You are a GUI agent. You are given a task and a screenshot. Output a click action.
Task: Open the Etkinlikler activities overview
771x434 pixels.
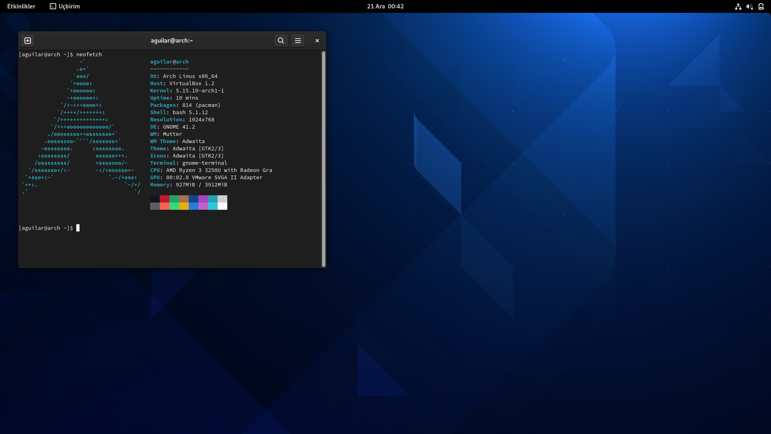[x=21, y=6]
